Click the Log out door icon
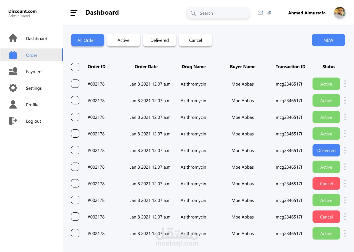 pos(13,121)
